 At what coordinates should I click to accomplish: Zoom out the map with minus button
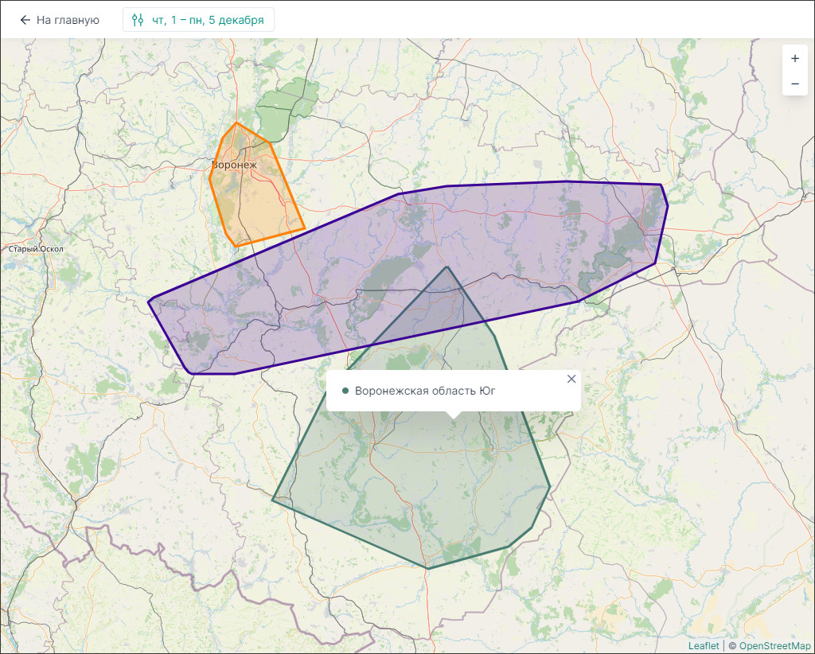pos(794,84)
